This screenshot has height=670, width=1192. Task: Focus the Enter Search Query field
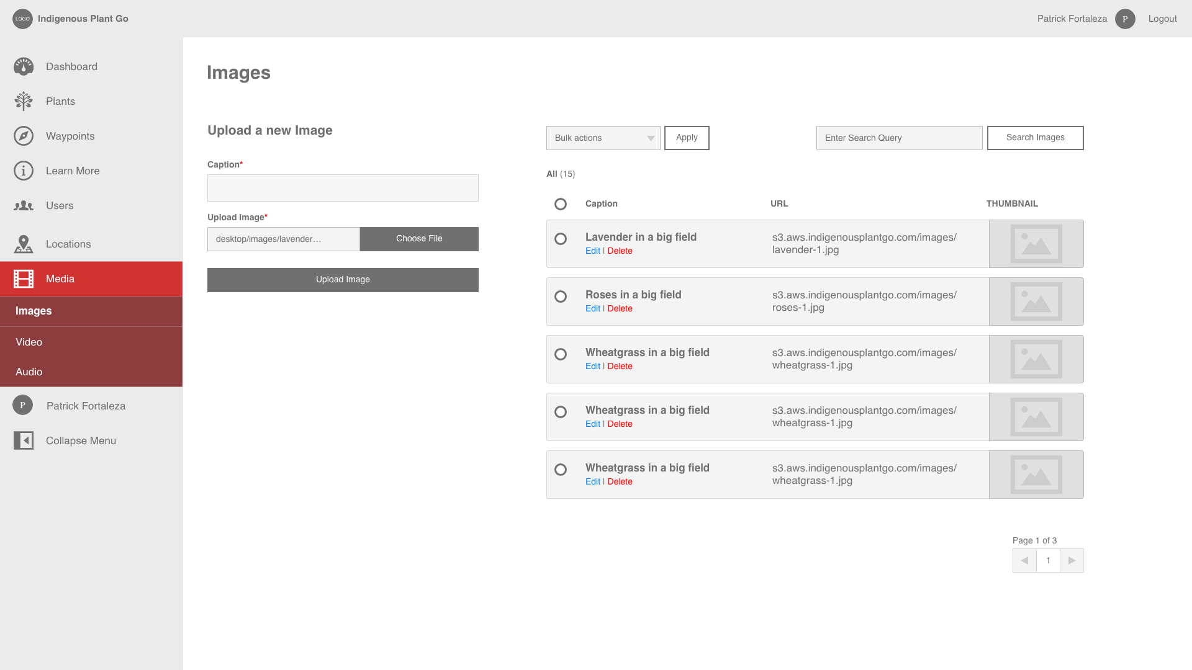[899, 138]
